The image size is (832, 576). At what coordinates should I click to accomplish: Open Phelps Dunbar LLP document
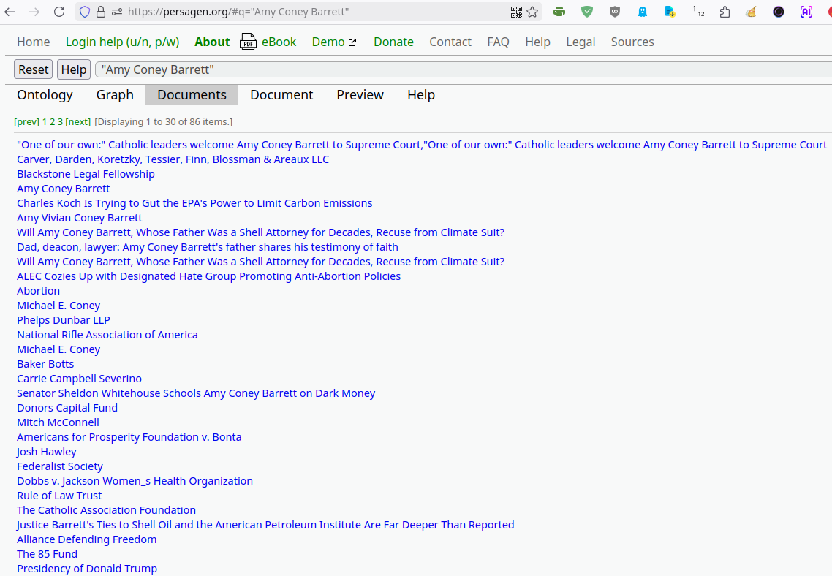click(64, 320)
